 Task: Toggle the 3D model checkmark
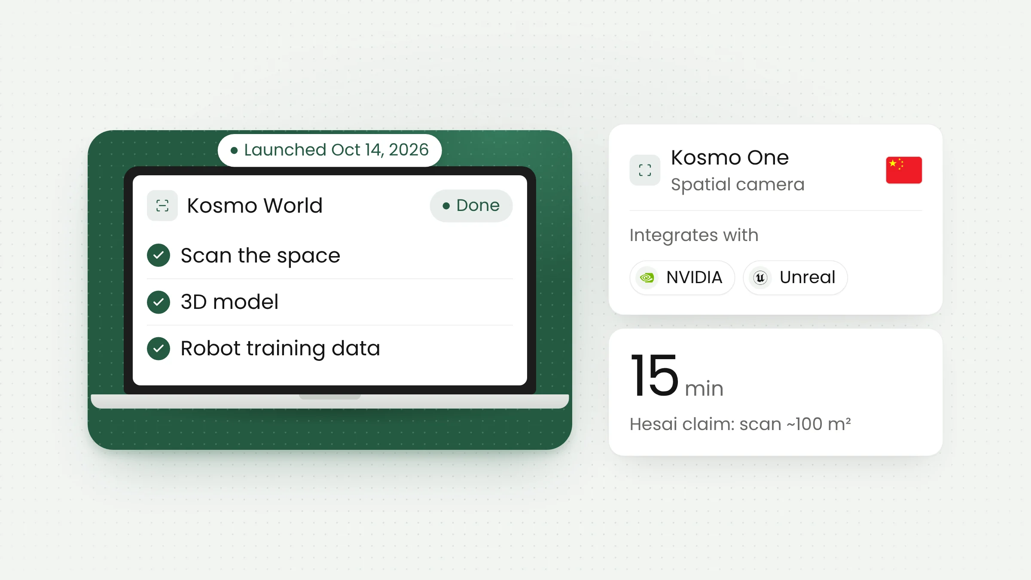pyautogui.click(x=159, y=302)
